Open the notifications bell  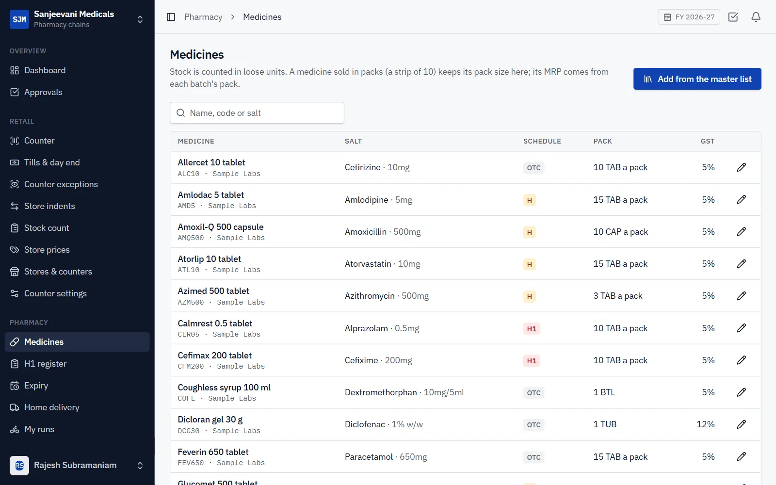756,17
